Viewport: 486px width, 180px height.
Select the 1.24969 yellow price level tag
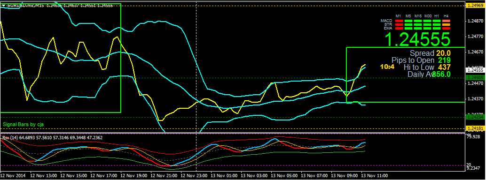coord(475,6)
